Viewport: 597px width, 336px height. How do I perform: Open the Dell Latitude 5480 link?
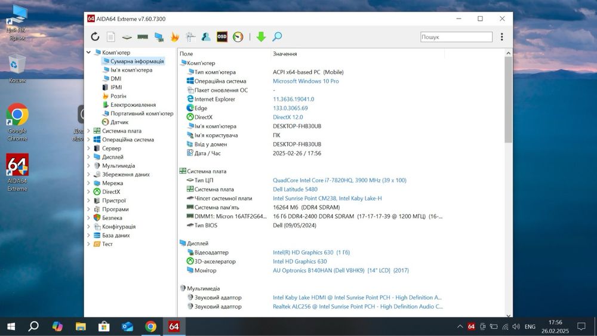pos(295,189)
